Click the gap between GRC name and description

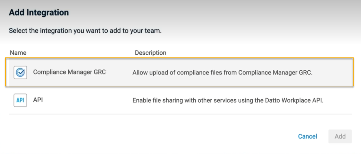[x=119, y=73]
